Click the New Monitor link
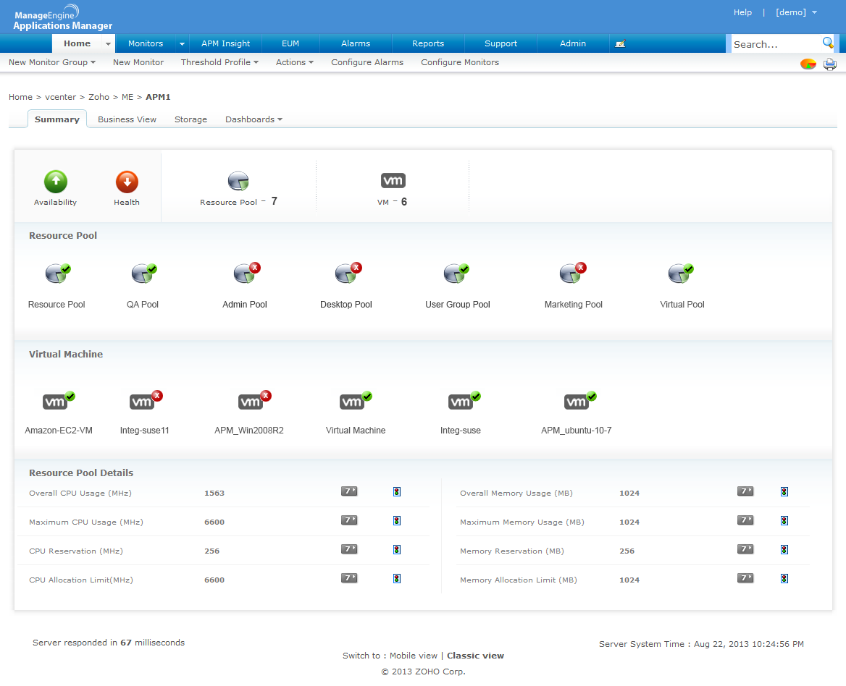Screen dimensions: 846x686 click(138, 62)
